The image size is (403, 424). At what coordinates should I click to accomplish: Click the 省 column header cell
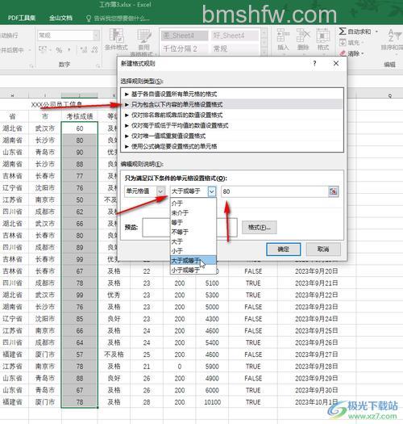(x=13, y=116)
